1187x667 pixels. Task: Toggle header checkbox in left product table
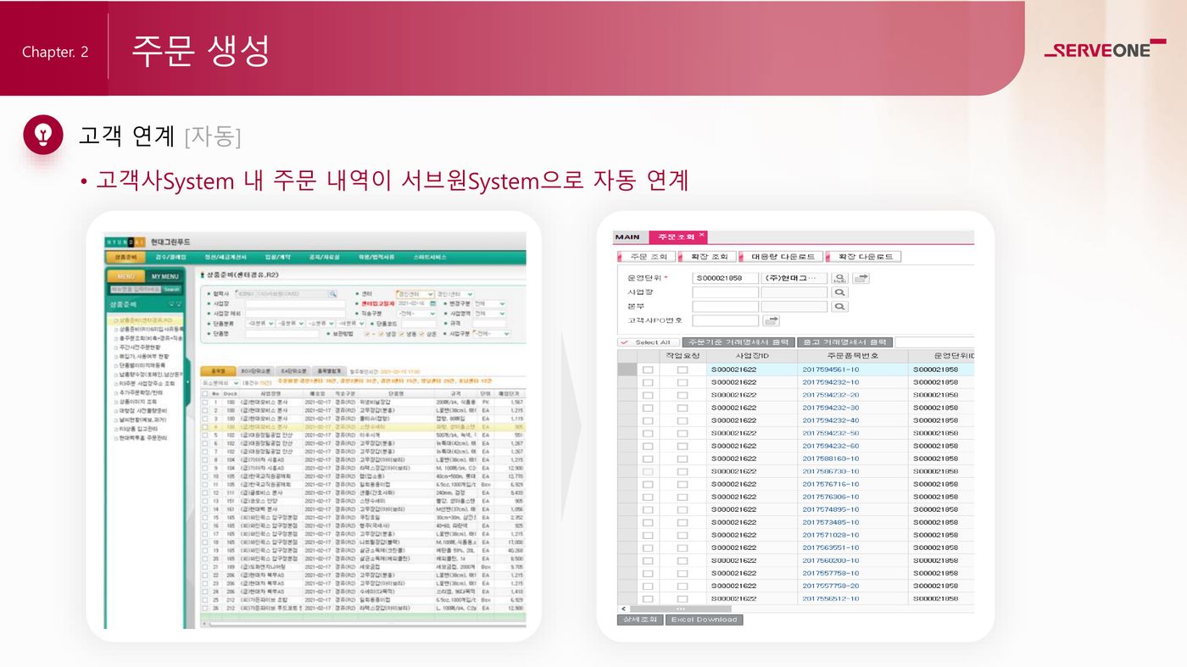[x=204, y=393]
